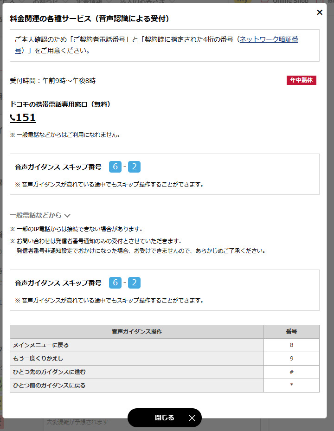Select the ひとつ前のガイダンスに戻る row
Viewport: 334px width, 431px height.
tap(137, 386)
